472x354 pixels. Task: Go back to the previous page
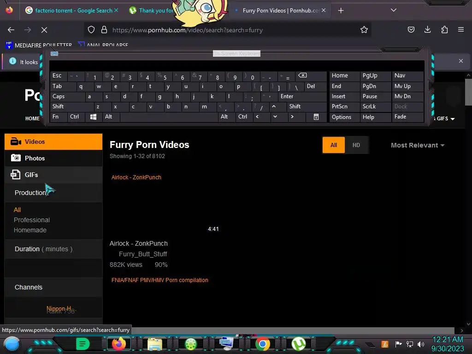point(11,30)
